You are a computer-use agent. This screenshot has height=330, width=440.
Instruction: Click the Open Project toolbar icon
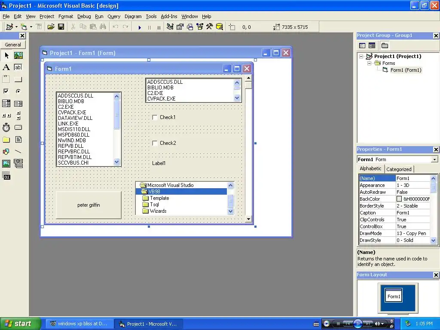[51, 27]
